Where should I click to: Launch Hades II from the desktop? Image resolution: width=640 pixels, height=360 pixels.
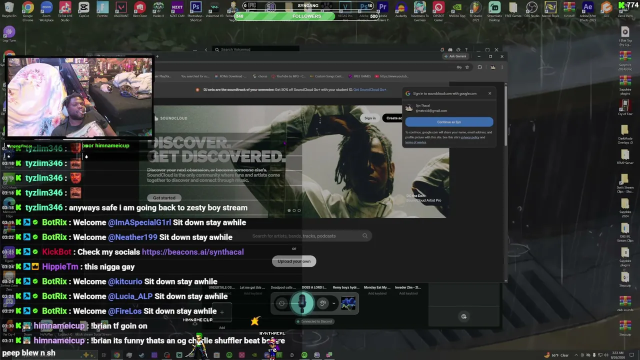(158, 9)
